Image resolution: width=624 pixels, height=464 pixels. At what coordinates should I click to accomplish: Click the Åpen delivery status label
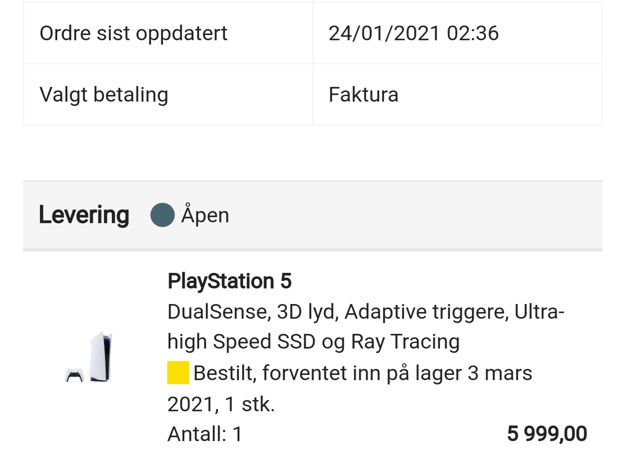205,215
